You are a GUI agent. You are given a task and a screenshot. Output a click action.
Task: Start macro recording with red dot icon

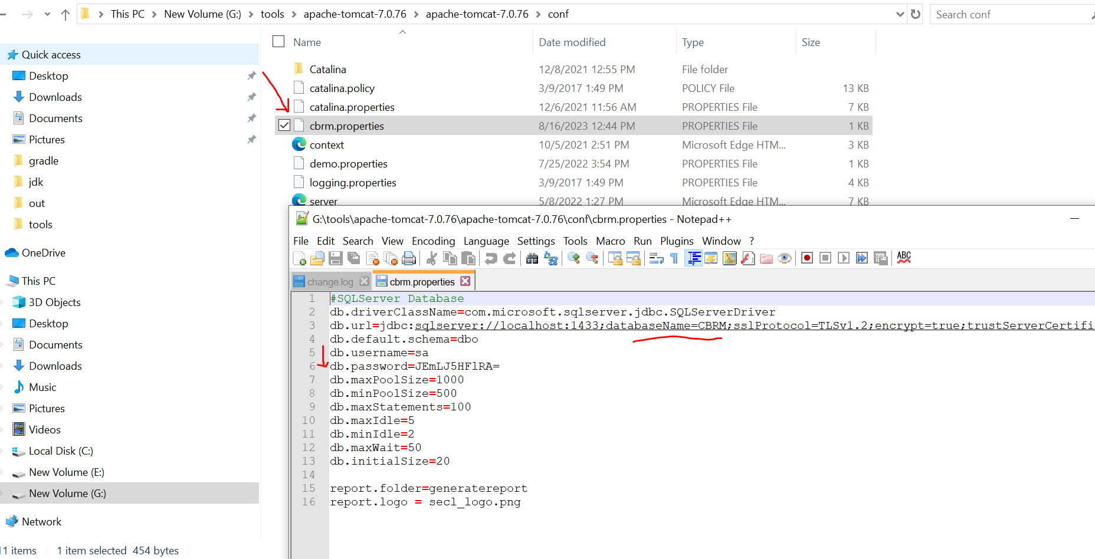pyautogui.click(x=807, y=258)
